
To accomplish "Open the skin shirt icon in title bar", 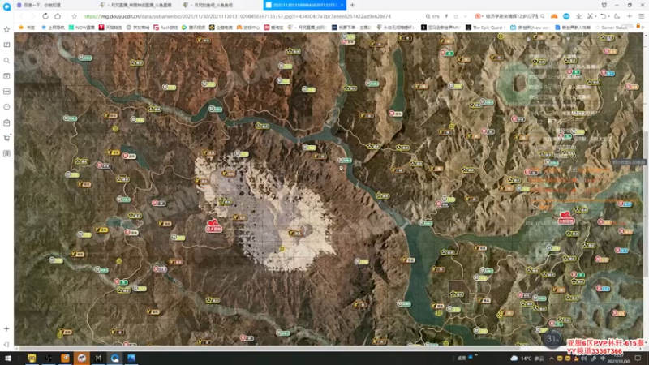I will (x=604, y=5).
